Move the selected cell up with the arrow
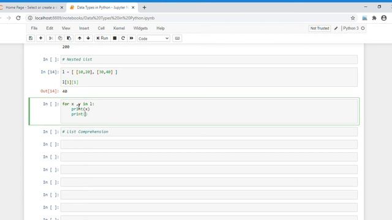 80,38
